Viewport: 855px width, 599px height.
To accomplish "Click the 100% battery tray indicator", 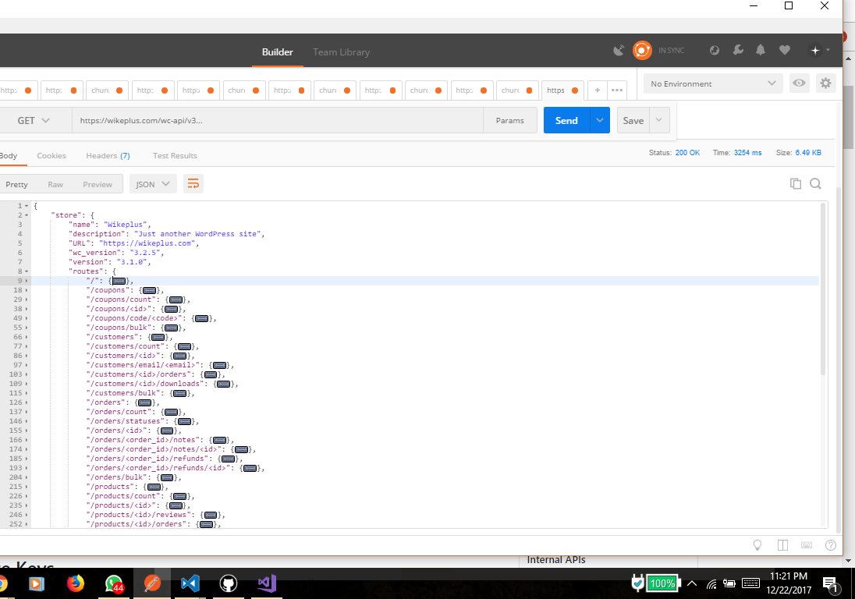I will pyautogui.click(x=662, y=583).
